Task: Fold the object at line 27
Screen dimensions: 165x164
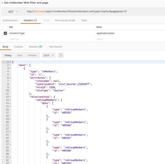Action: tap(10, 145)
